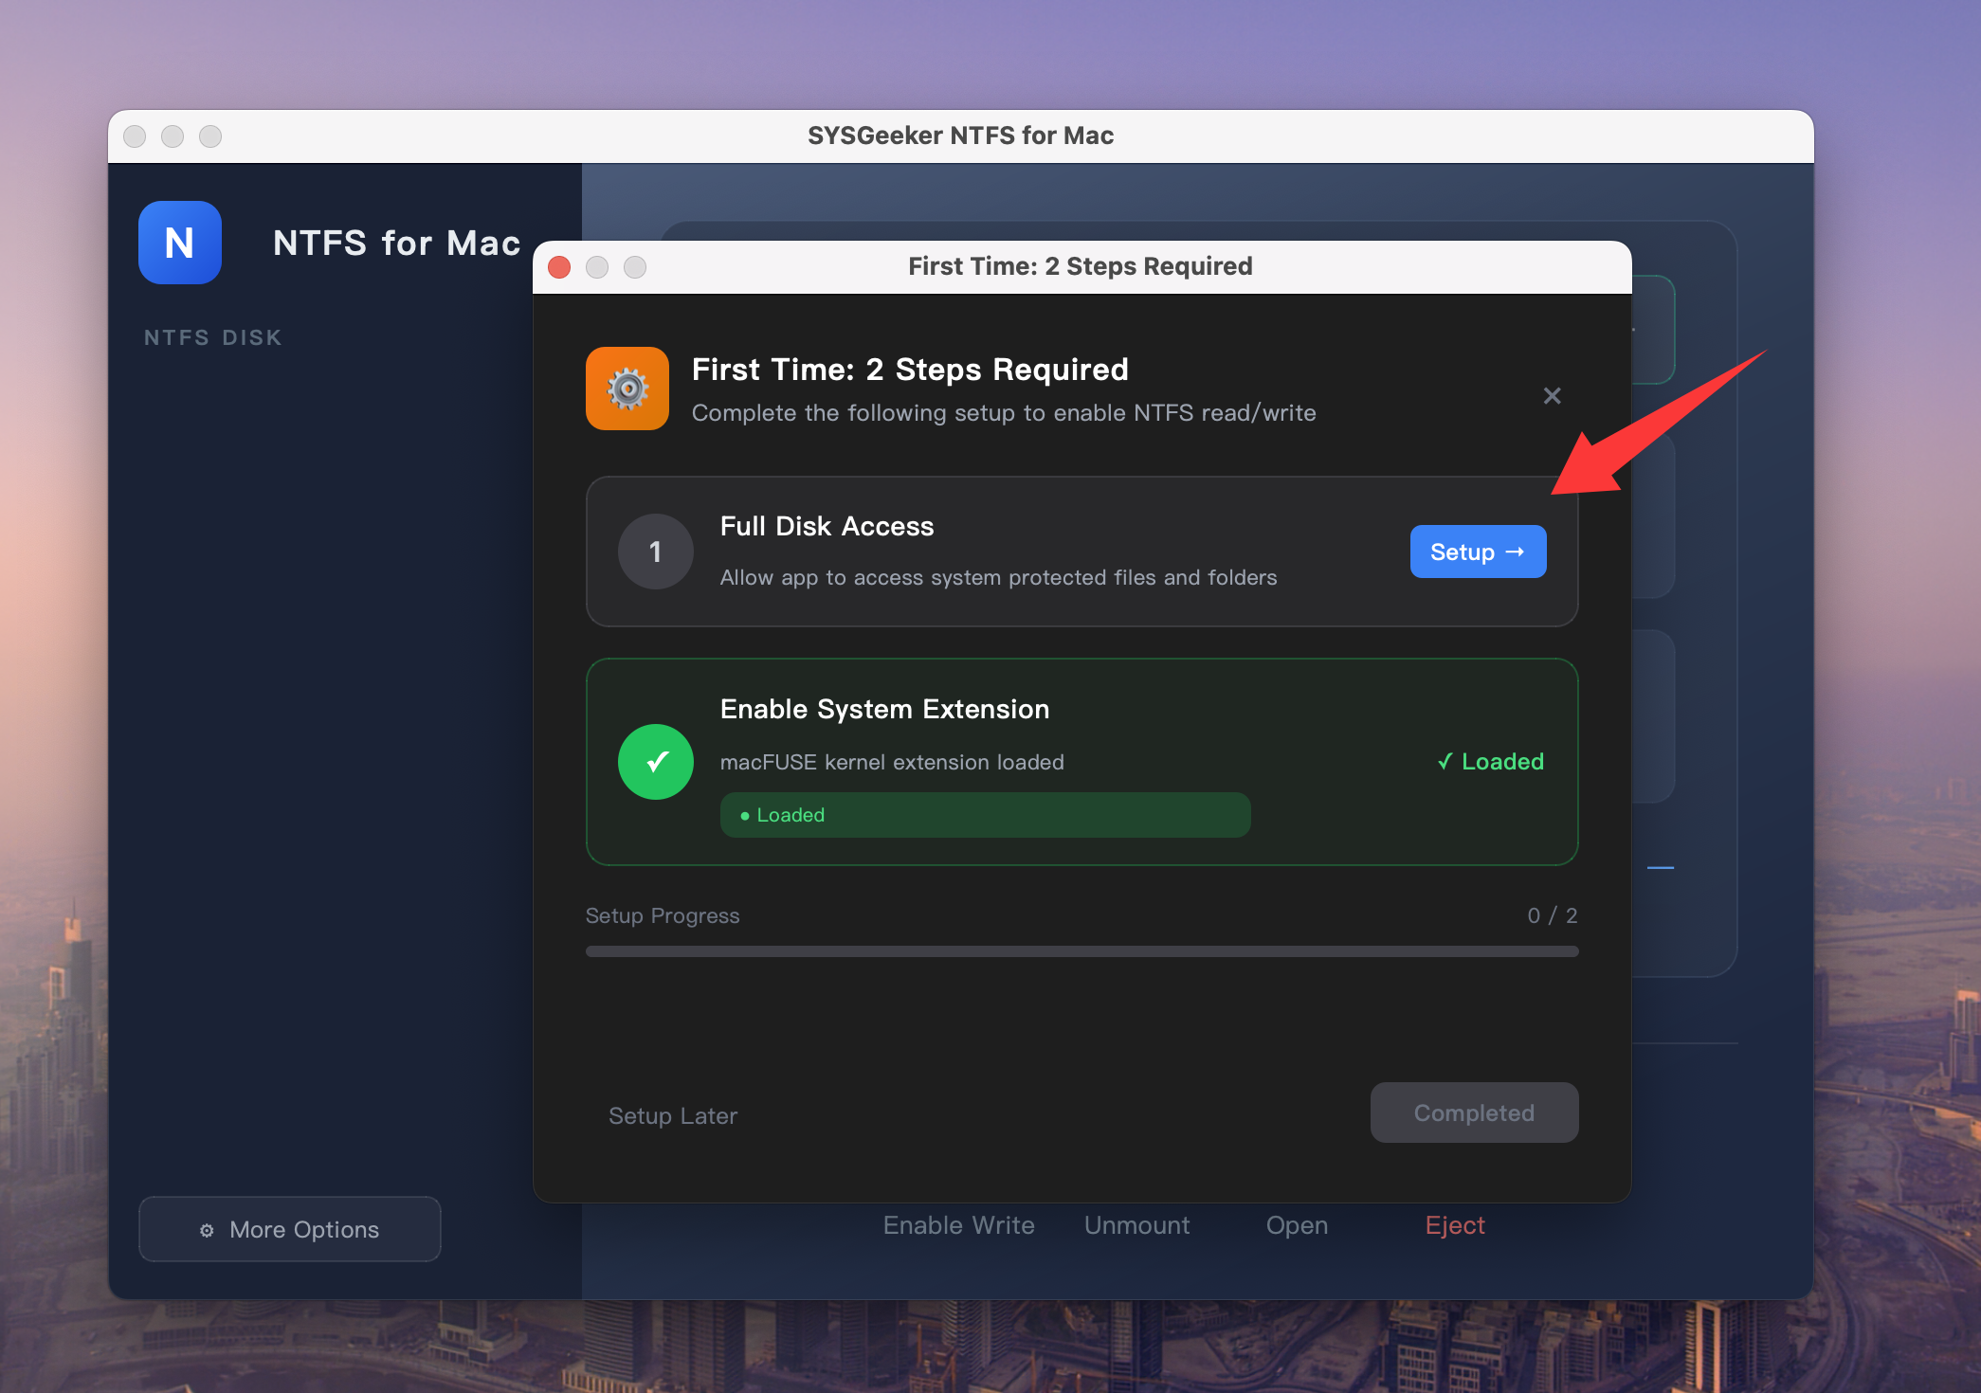This screenshot has width=1981, height=1393.
Task: Click the gear icon inside More Options button
Action: pos(208,1229)
